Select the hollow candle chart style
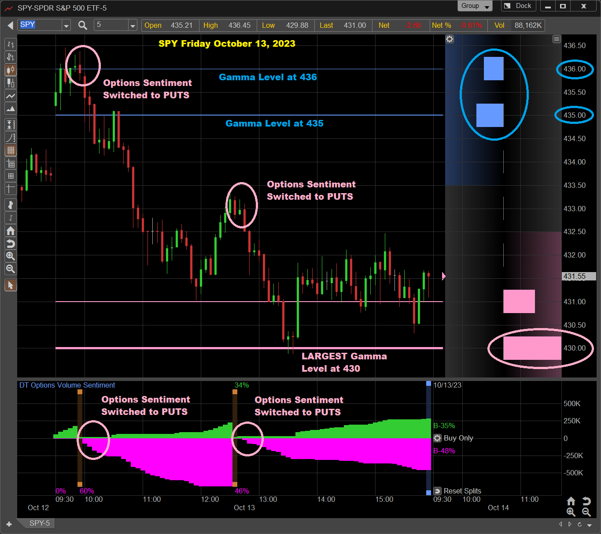The height and width of the screenshot is (534, 601). tap(11, 82)
